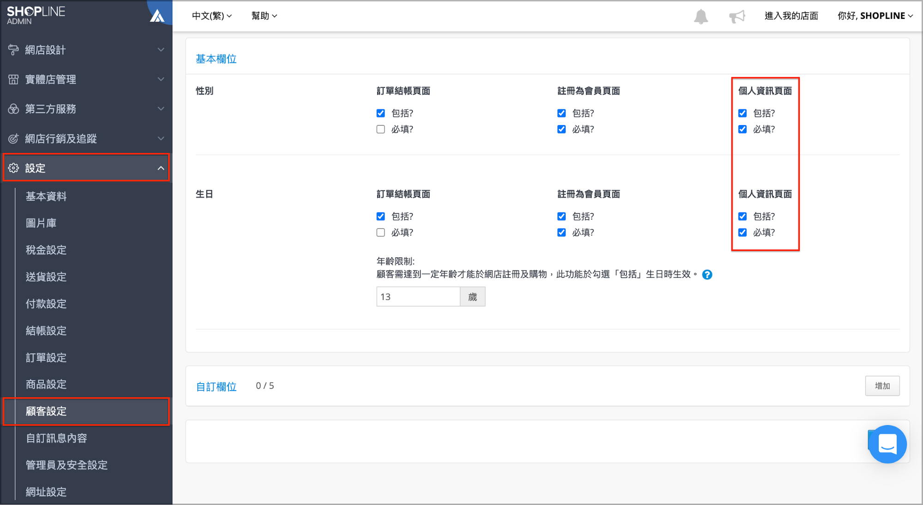
Task: Toggle 生日 註冊為會員頁面 必填 checkbox
Action: click(x=561, y=233)
